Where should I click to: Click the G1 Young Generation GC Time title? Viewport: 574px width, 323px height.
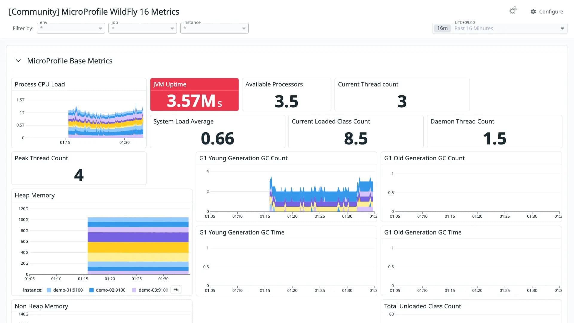[242, 232]
